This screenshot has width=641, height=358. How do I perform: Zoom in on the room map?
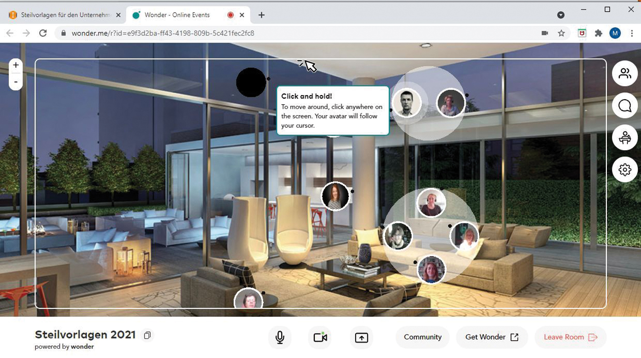(16, 66)
